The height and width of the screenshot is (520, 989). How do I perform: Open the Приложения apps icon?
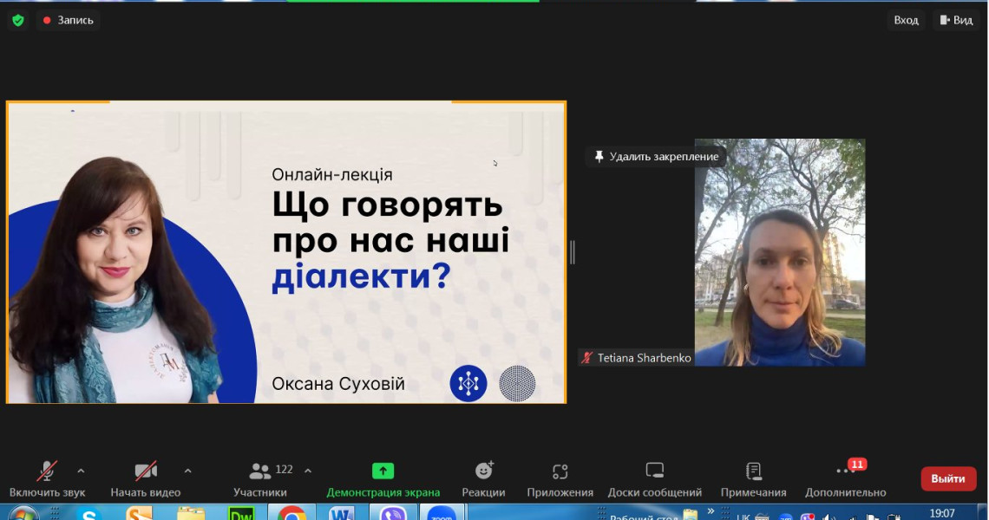(x=560, y=471)
